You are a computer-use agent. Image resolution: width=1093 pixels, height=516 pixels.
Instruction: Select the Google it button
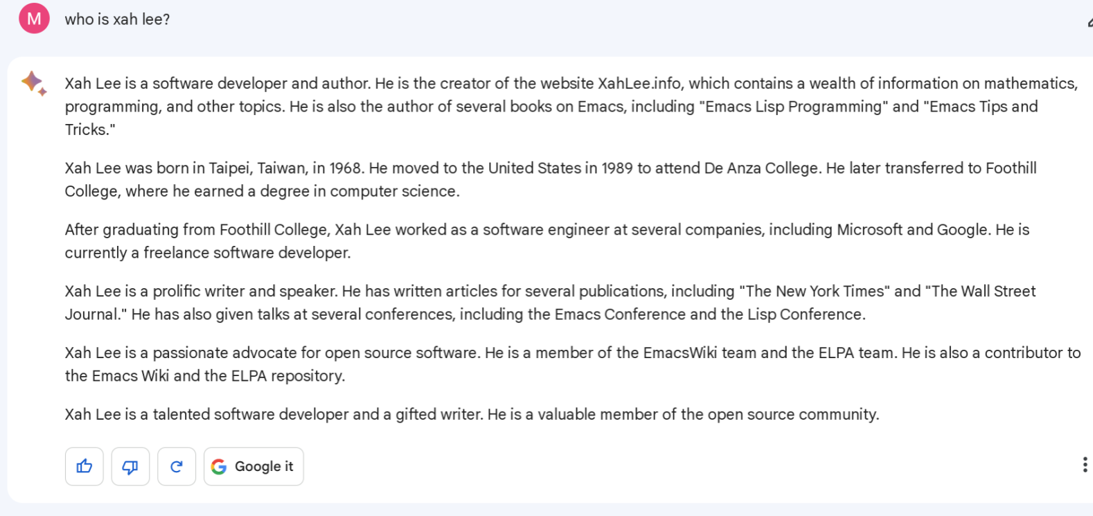(x=254, y=466)
